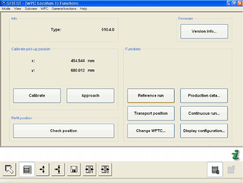Open the Help menu
Screen dimensions: 243x183
point(83,9)
